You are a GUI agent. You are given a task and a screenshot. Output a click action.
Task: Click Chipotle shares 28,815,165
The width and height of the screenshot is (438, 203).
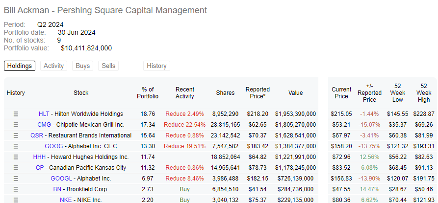click(x=226, y=125)
